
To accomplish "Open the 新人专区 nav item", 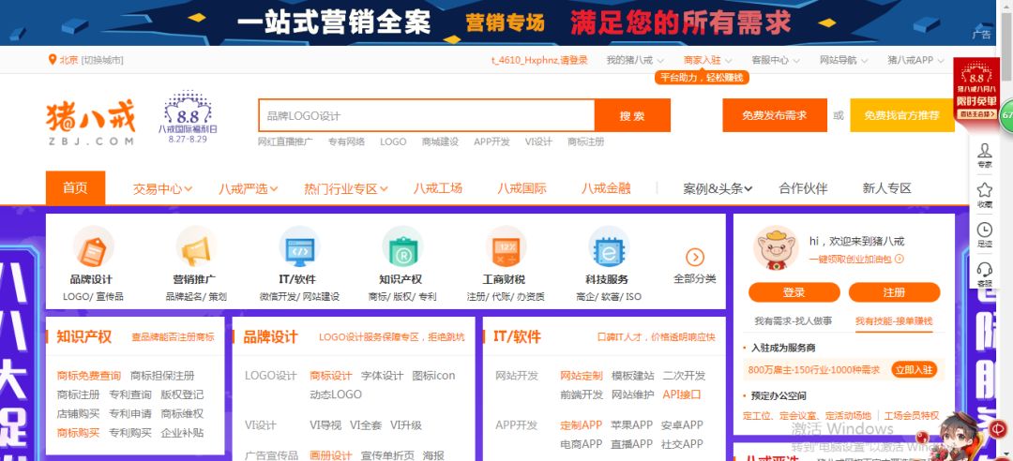I will coord(887,188).
